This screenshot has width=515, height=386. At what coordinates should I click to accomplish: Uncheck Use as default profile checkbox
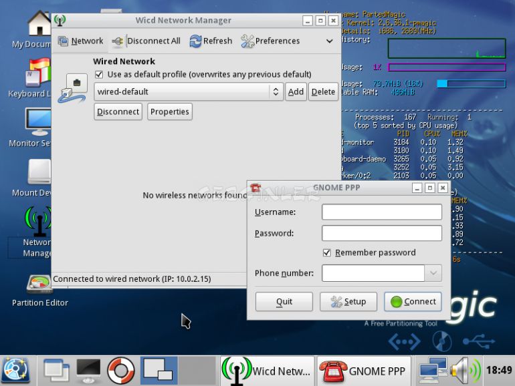99,74
